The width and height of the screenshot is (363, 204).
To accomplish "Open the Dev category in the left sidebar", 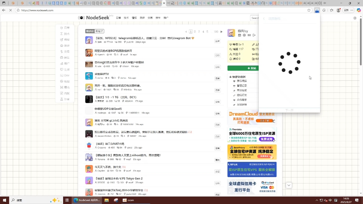I will [65, 75].
